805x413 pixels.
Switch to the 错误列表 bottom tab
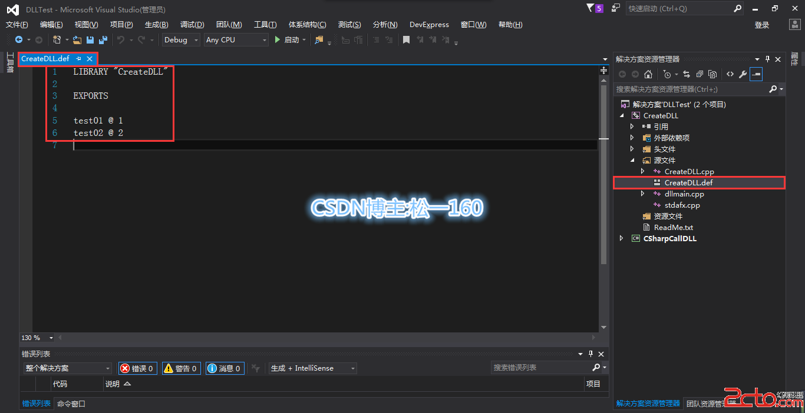click(37, 404)
